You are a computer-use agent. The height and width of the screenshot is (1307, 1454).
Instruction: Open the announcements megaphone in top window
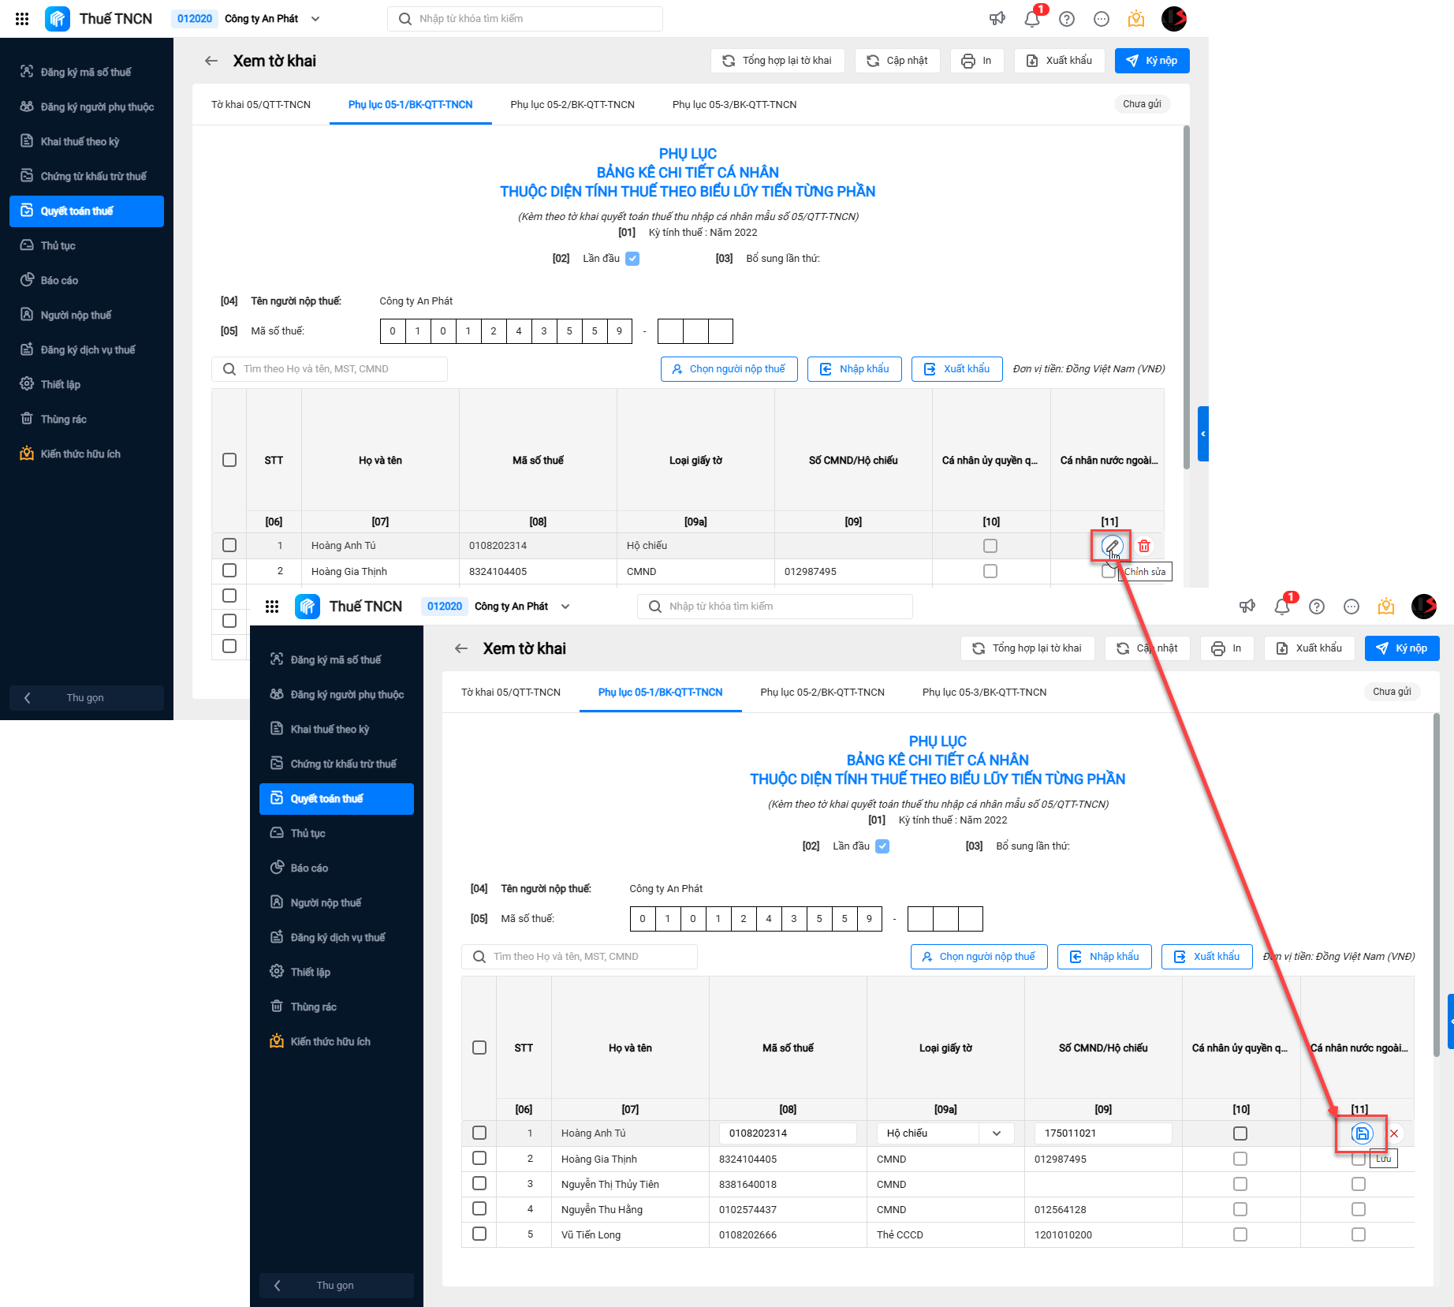coord(997,19)
